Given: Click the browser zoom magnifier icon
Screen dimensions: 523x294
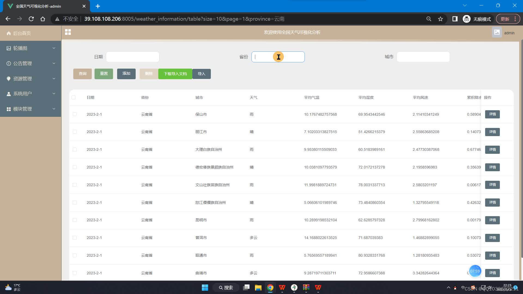Looking at the screenshot, I should pyautogui.click(x=429, y=19).
